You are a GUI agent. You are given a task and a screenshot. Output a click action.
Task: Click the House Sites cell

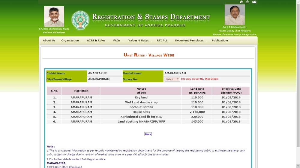click(x=141, y=112)
